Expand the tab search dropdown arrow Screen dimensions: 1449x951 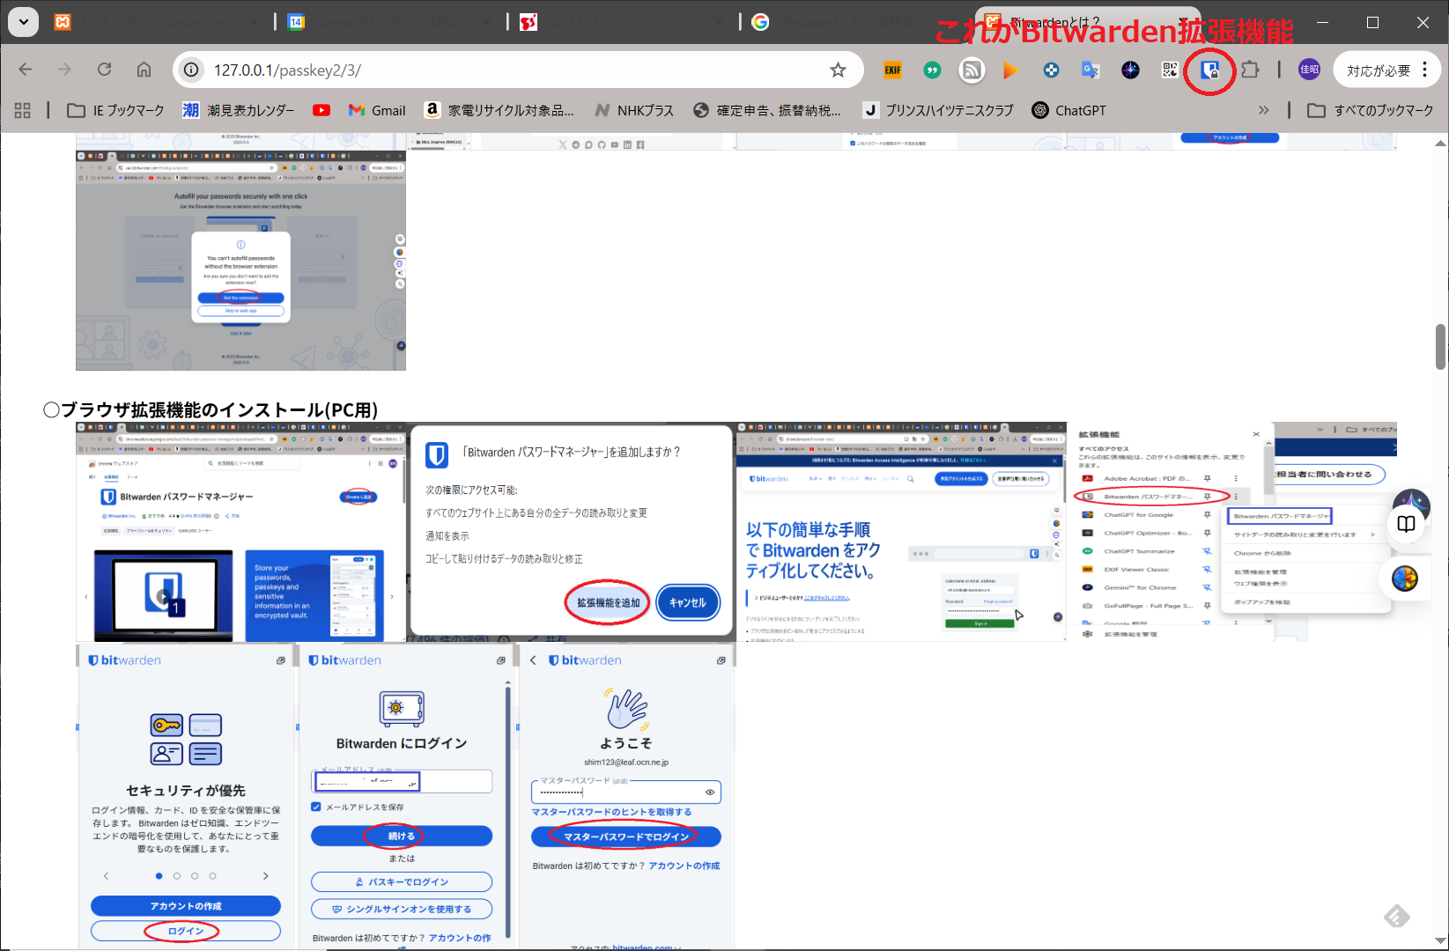(23, 22)
